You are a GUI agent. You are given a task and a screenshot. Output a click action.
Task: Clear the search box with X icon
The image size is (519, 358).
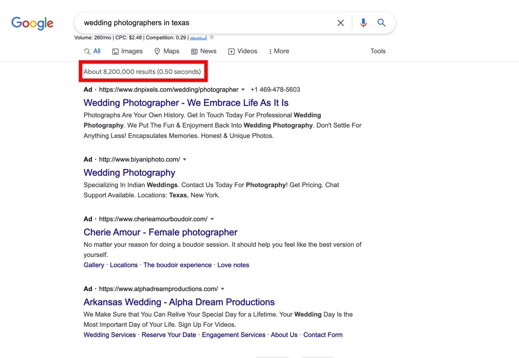[x=341, y=23]
